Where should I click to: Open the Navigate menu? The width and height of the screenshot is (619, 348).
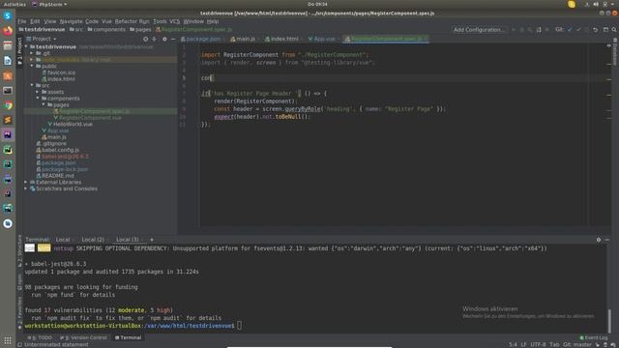(71, 21)
